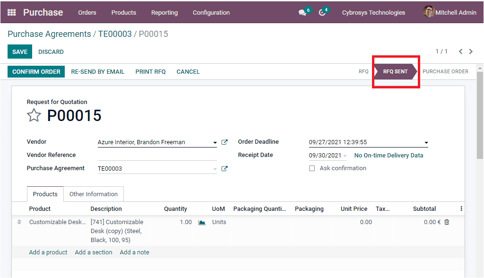Screen dimensions: 484x278
Task: View activities via the clock icon
Action: [x=322, y=12]
